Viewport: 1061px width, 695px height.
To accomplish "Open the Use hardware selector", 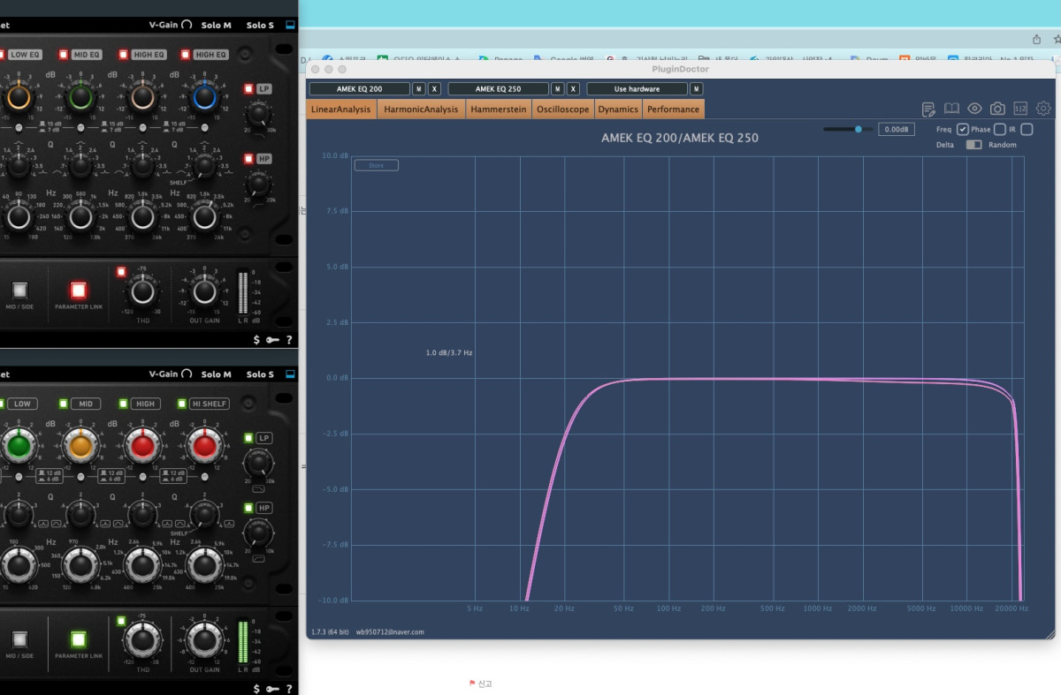I will 637,89.
